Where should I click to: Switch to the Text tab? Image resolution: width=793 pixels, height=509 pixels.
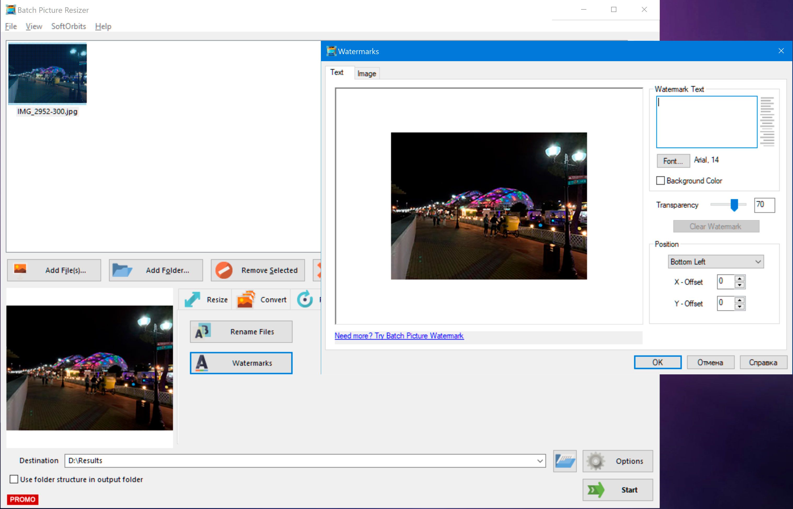coord(337,73)
